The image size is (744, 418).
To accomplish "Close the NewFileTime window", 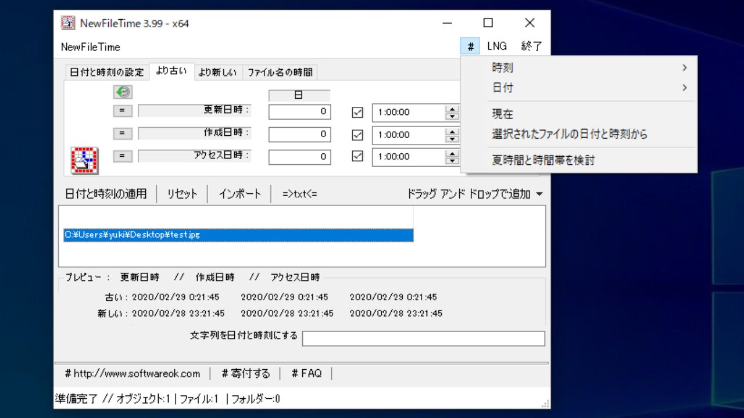I will pos(530,23).
